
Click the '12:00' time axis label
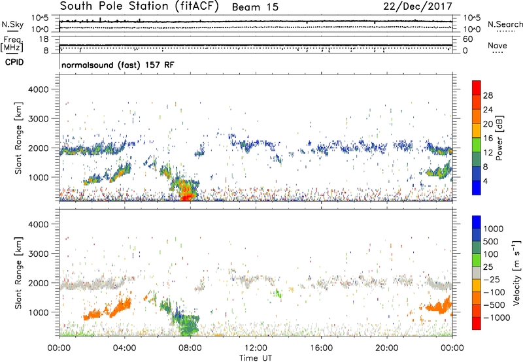(256, 348)
